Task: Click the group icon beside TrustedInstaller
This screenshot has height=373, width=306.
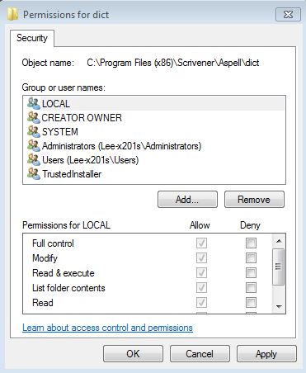Action: click(x=34, y=173)
